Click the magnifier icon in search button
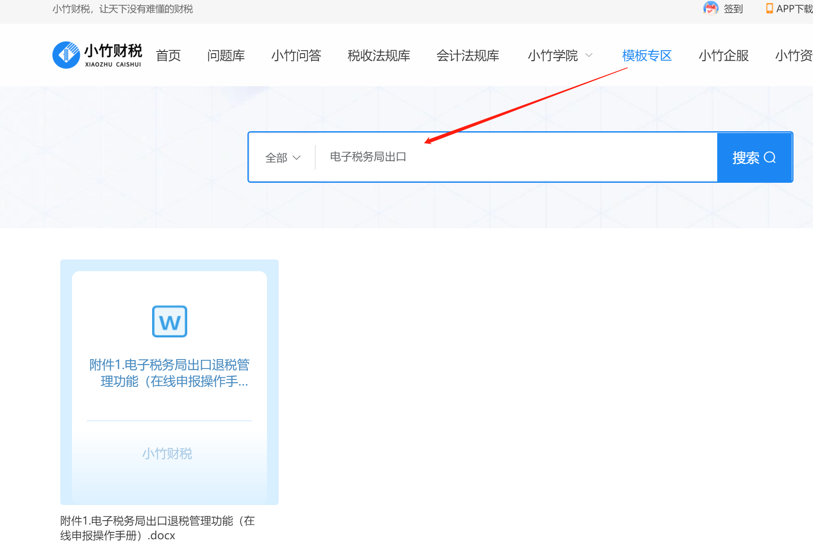The width and height of the screenshot is (813, 557). (x=770, y=157)
